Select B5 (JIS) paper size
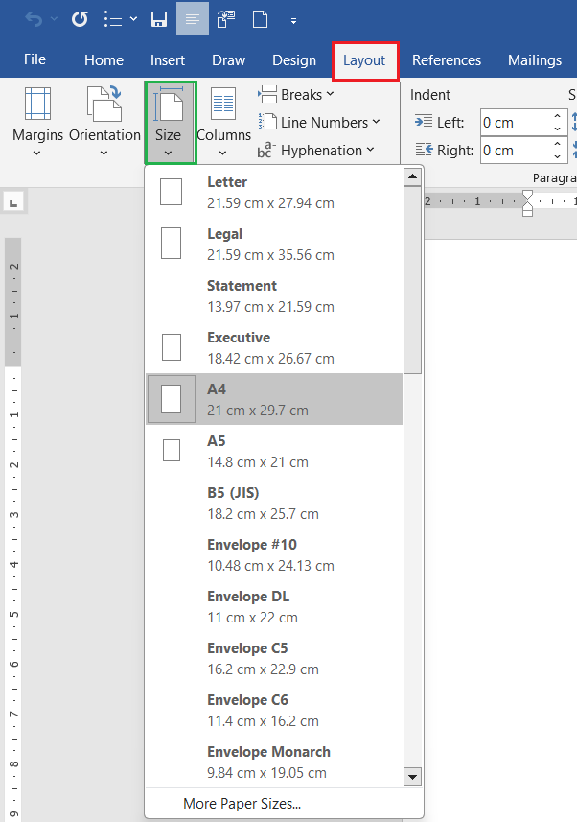This screenshot has width=577, height=822. (274, 504)
